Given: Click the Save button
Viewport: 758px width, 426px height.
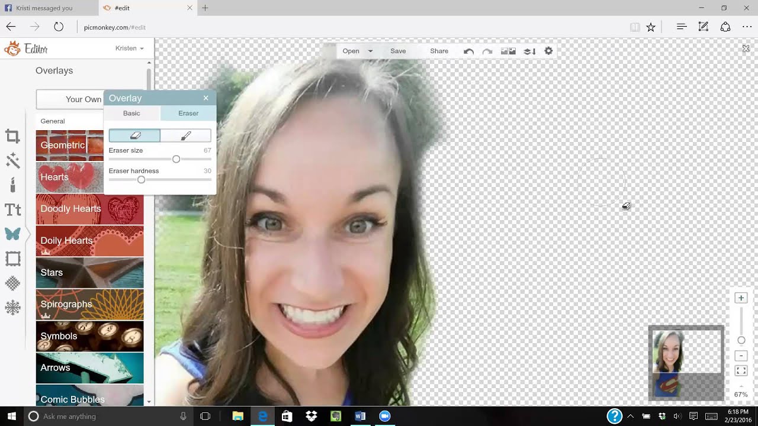Looking at the screenshot, I should [398, 51].
